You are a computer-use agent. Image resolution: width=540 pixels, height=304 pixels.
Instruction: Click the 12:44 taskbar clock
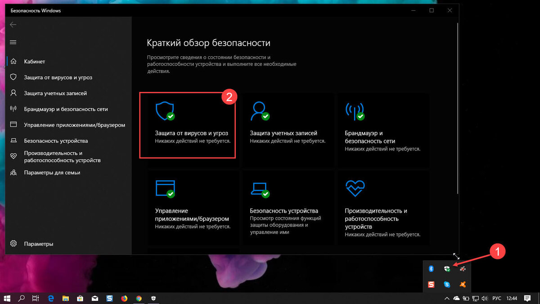tap(512, 298)
